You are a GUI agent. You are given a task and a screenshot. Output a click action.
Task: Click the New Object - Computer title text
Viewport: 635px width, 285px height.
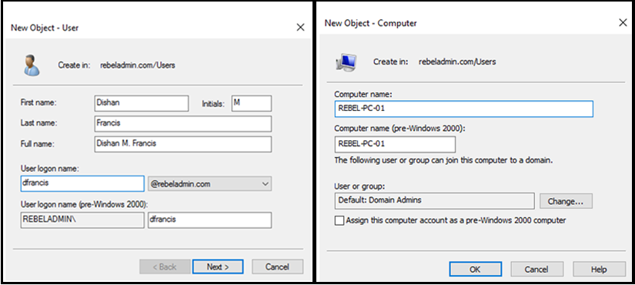point(370,23)
